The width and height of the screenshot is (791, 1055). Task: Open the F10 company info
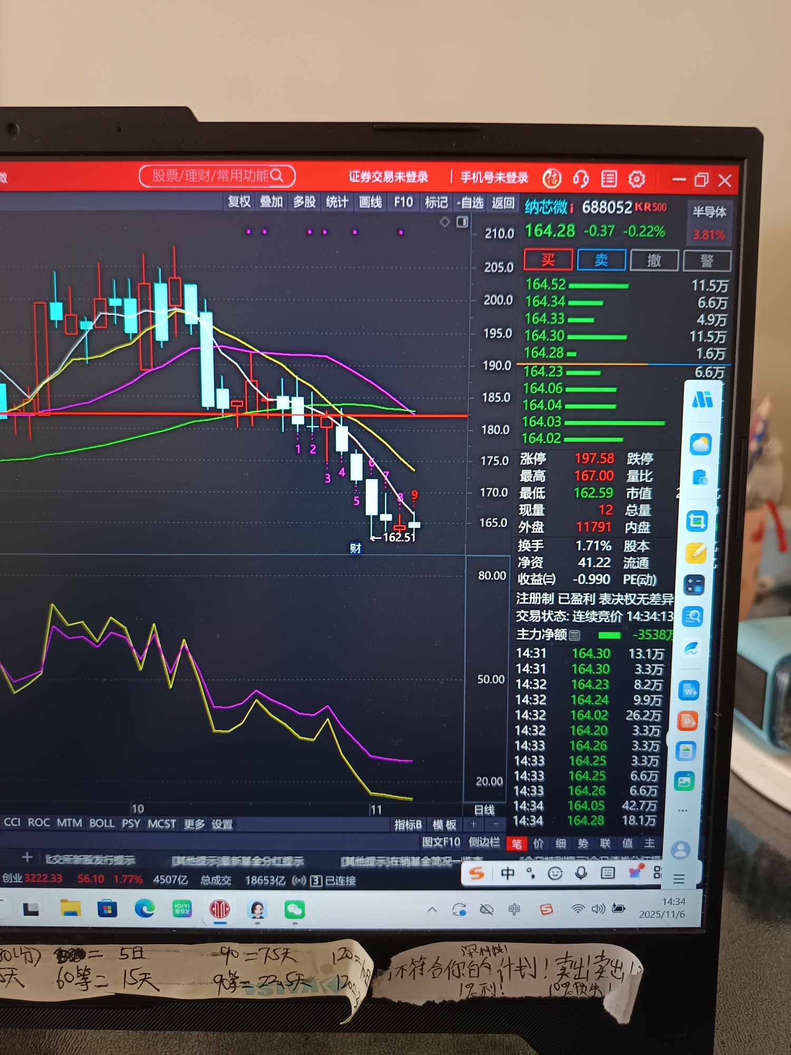pos(403,202)
